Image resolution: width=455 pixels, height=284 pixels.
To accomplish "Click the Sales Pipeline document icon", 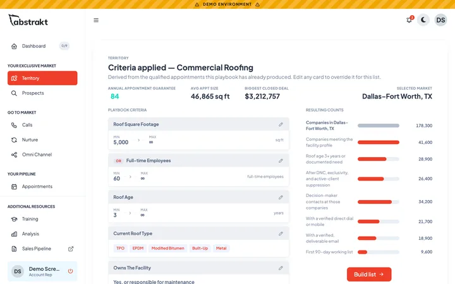I will pyautogui.click(x=14, y=249).
